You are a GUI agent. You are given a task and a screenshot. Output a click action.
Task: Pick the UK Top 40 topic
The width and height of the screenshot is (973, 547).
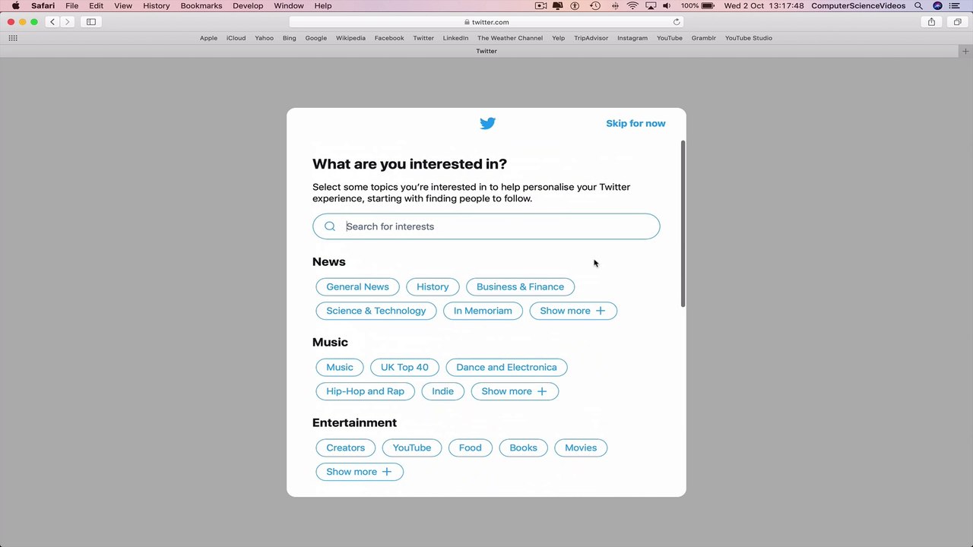click(404, 368)
